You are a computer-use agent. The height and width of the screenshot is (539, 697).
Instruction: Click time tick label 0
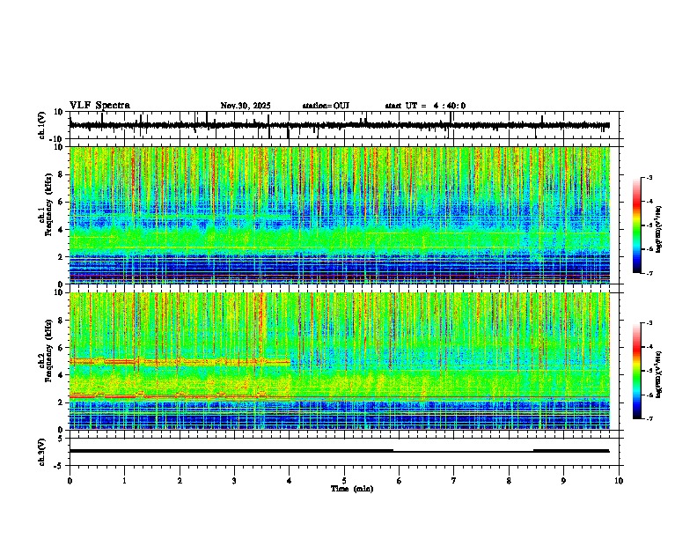tap(70, 481)
